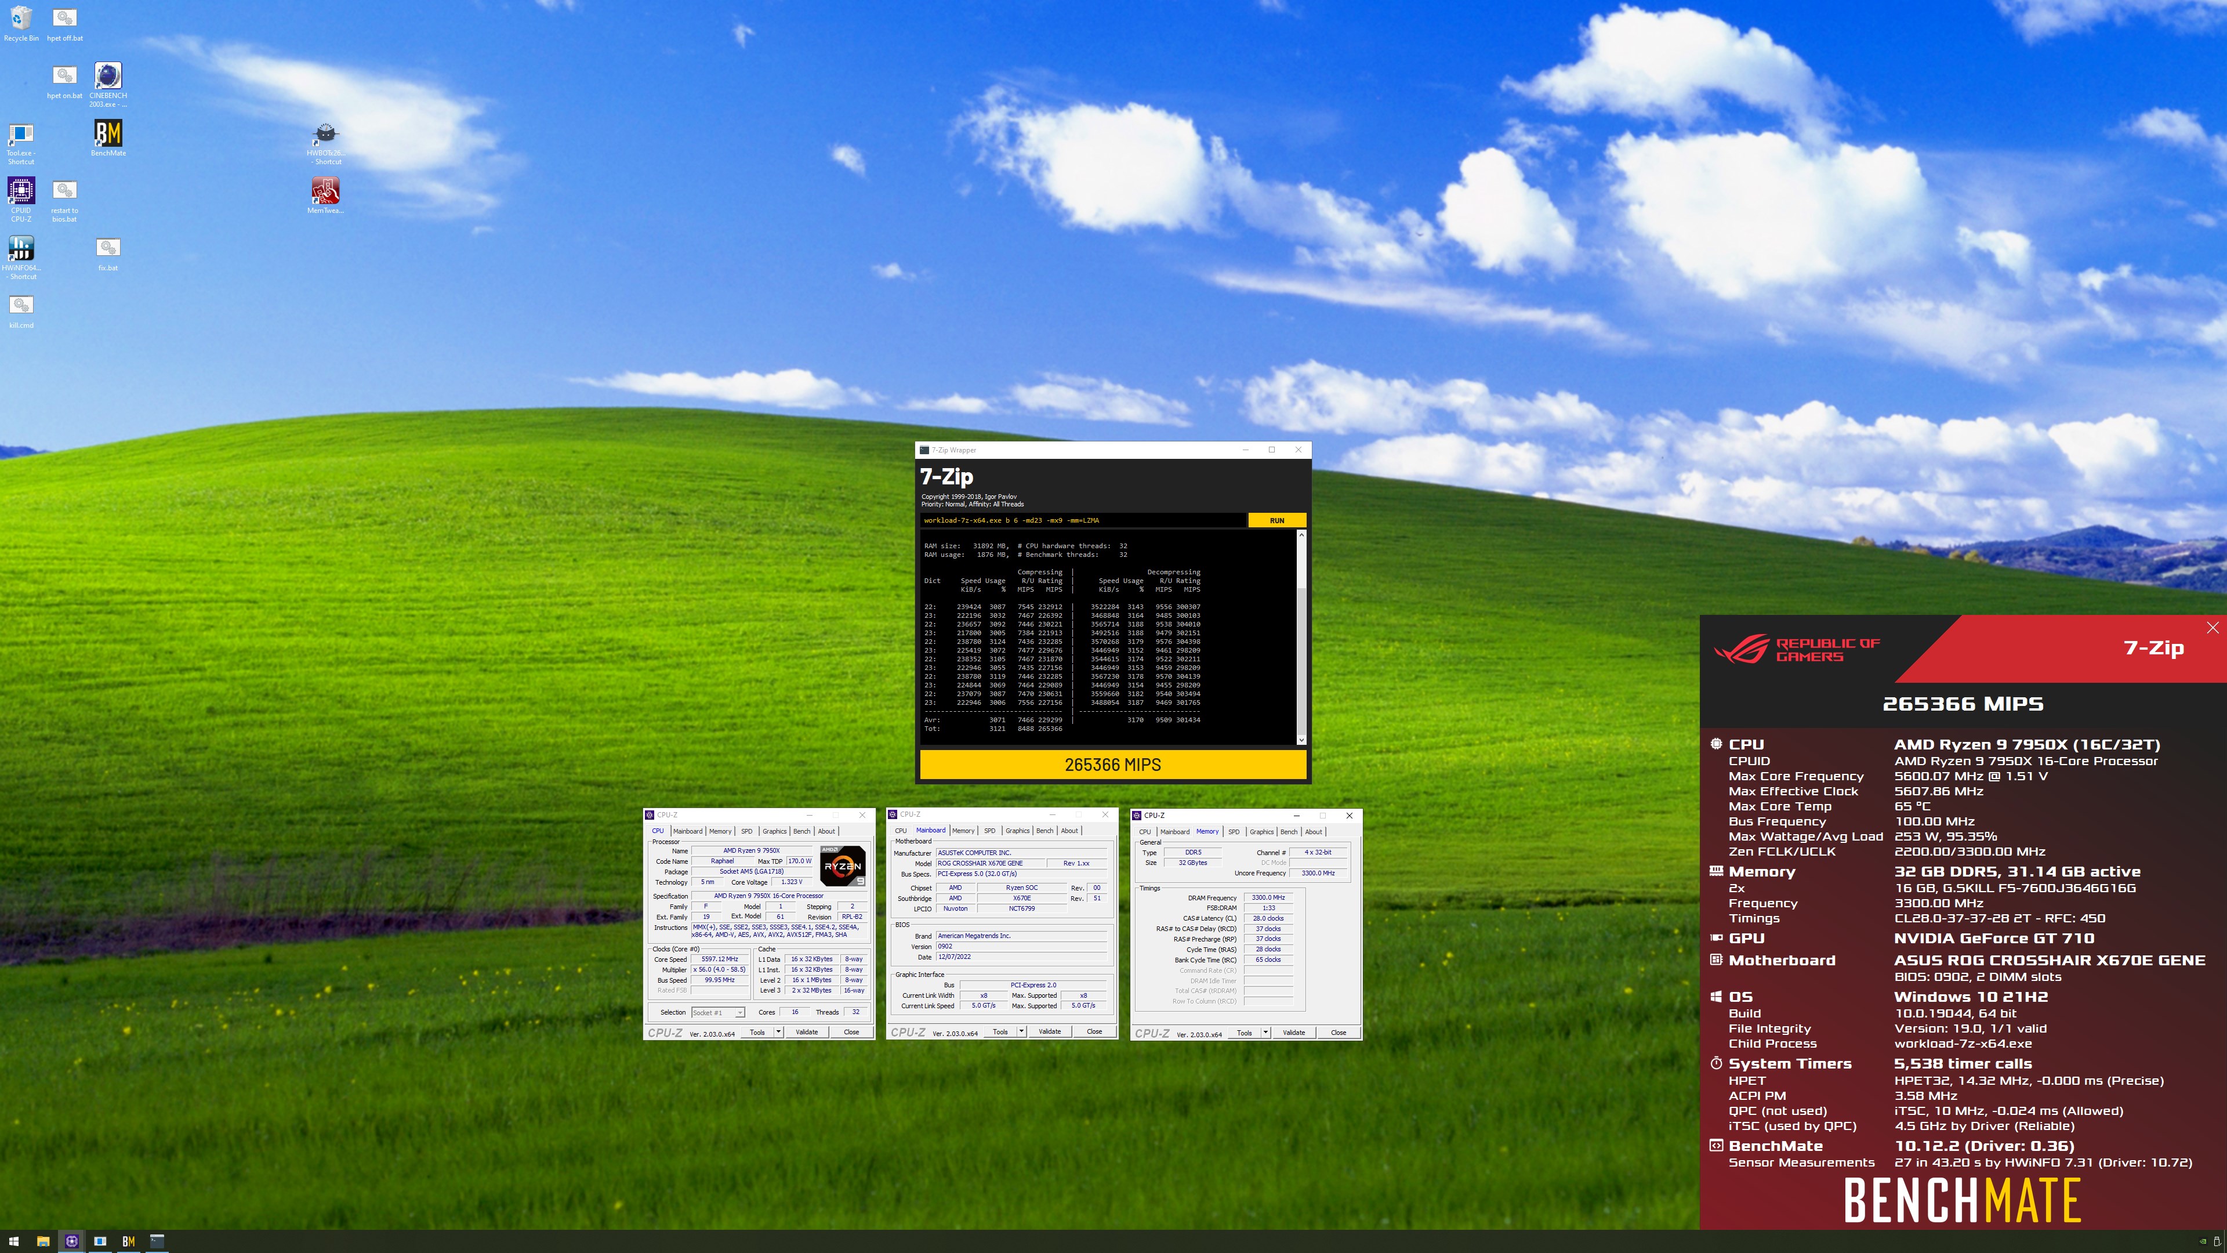
Task: Click the far-right system tray icon
Action: pos(2217,1242)
